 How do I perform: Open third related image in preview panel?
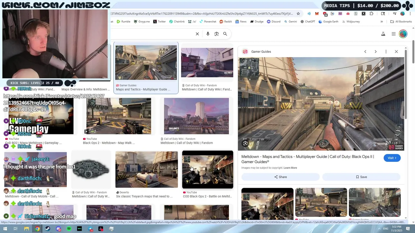coord(374,203)
